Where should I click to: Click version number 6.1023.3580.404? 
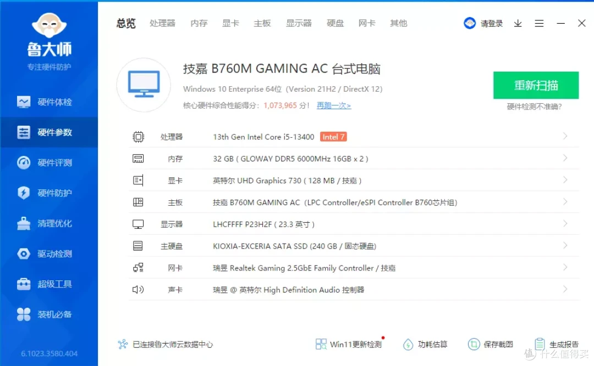[50, 353]
